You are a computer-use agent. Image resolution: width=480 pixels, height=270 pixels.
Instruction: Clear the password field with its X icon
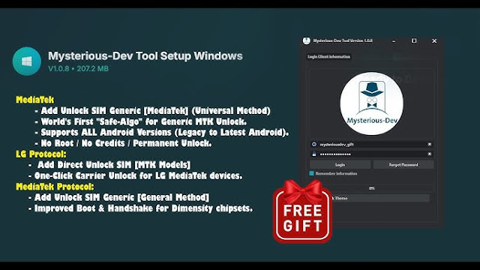pyautogui.click(x=430, y=154)
